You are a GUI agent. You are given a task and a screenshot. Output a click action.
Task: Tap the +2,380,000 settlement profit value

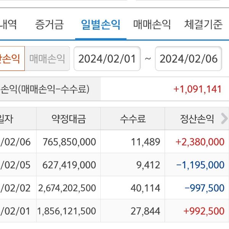(200, 142)
